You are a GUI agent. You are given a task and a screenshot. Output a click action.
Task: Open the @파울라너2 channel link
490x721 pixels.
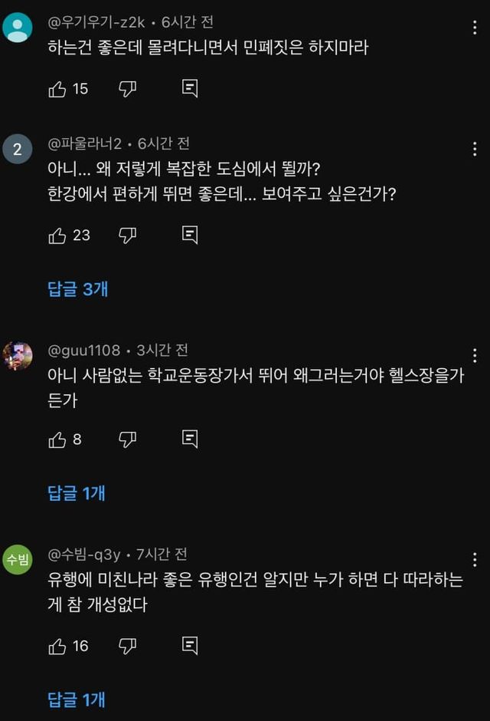point(84,143)
